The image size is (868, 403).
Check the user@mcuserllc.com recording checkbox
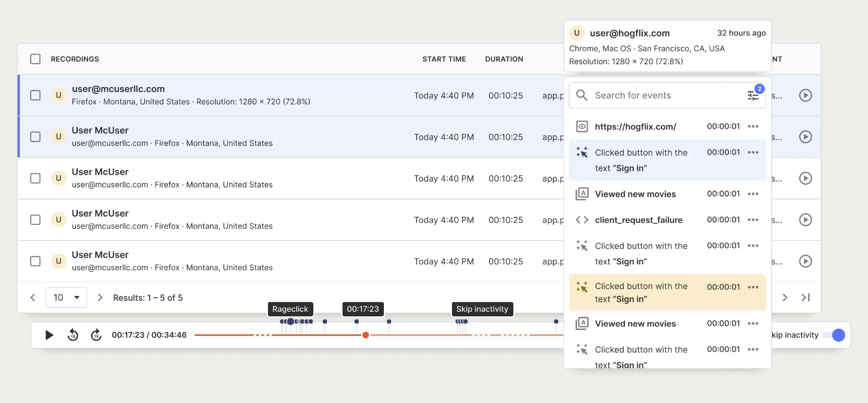coord(36,95)
